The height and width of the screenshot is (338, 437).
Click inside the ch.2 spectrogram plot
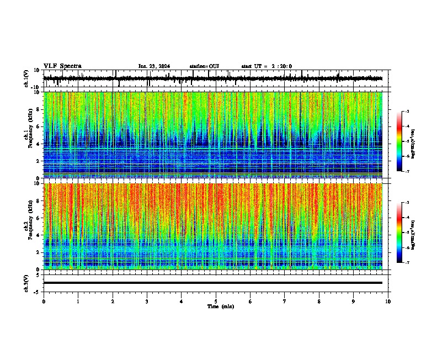pyautogui.click(x=212, y=226)
